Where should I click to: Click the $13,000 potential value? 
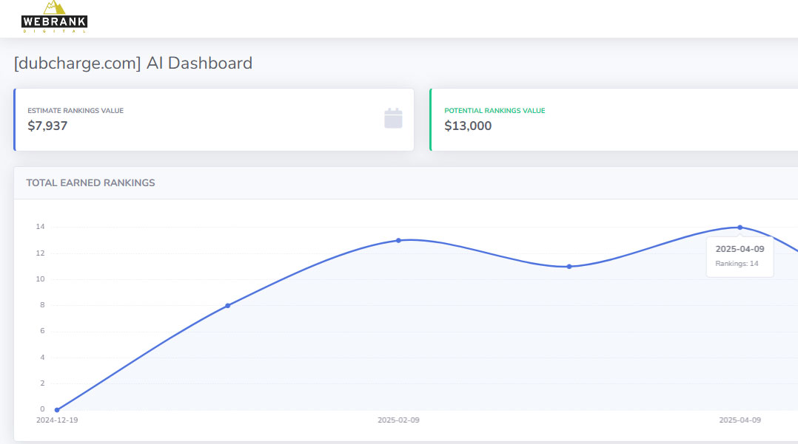click(468, 126)
